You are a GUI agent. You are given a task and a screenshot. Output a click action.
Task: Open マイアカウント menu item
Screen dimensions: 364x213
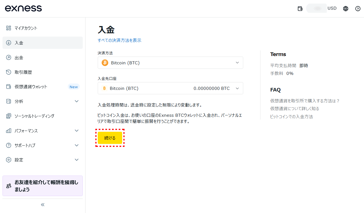tap(42, 28)
